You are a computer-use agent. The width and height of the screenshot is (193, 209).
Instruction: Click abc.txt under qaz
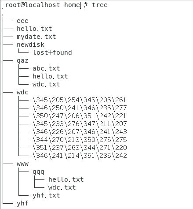pos(46,68)
